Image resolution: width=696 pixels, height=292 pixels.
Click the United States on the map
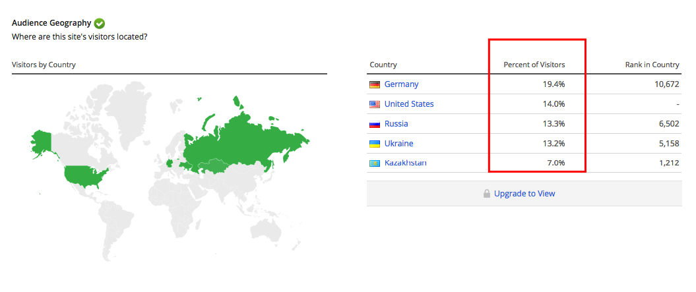point(84,176)
